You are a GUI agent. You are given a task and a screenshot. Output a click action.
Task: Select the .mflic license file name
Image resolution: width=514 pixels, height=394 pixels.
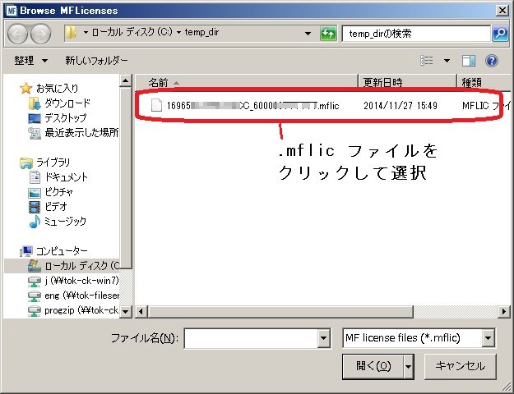point(252,106)
